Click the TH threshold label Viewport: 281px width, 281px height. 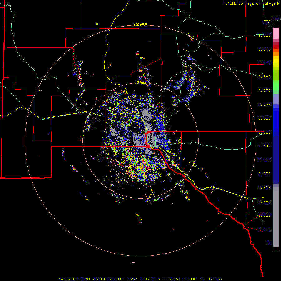(x=268, y=243)
